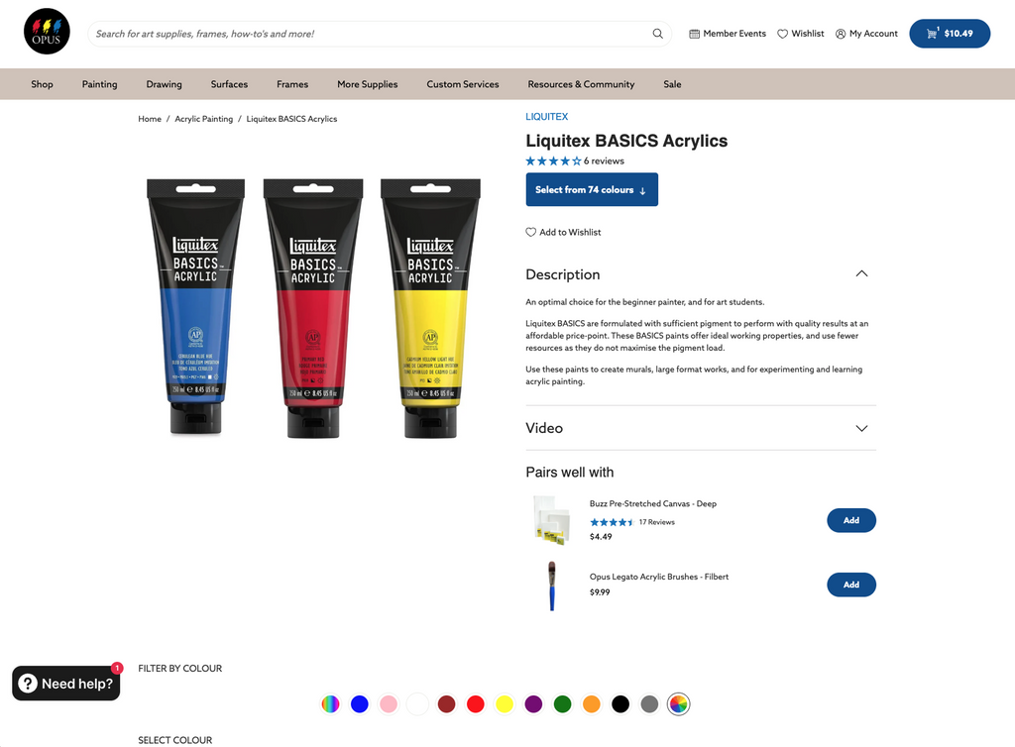
Task: Click the Acrylic Painting breadcrumb link
Action: pos(204,119)
